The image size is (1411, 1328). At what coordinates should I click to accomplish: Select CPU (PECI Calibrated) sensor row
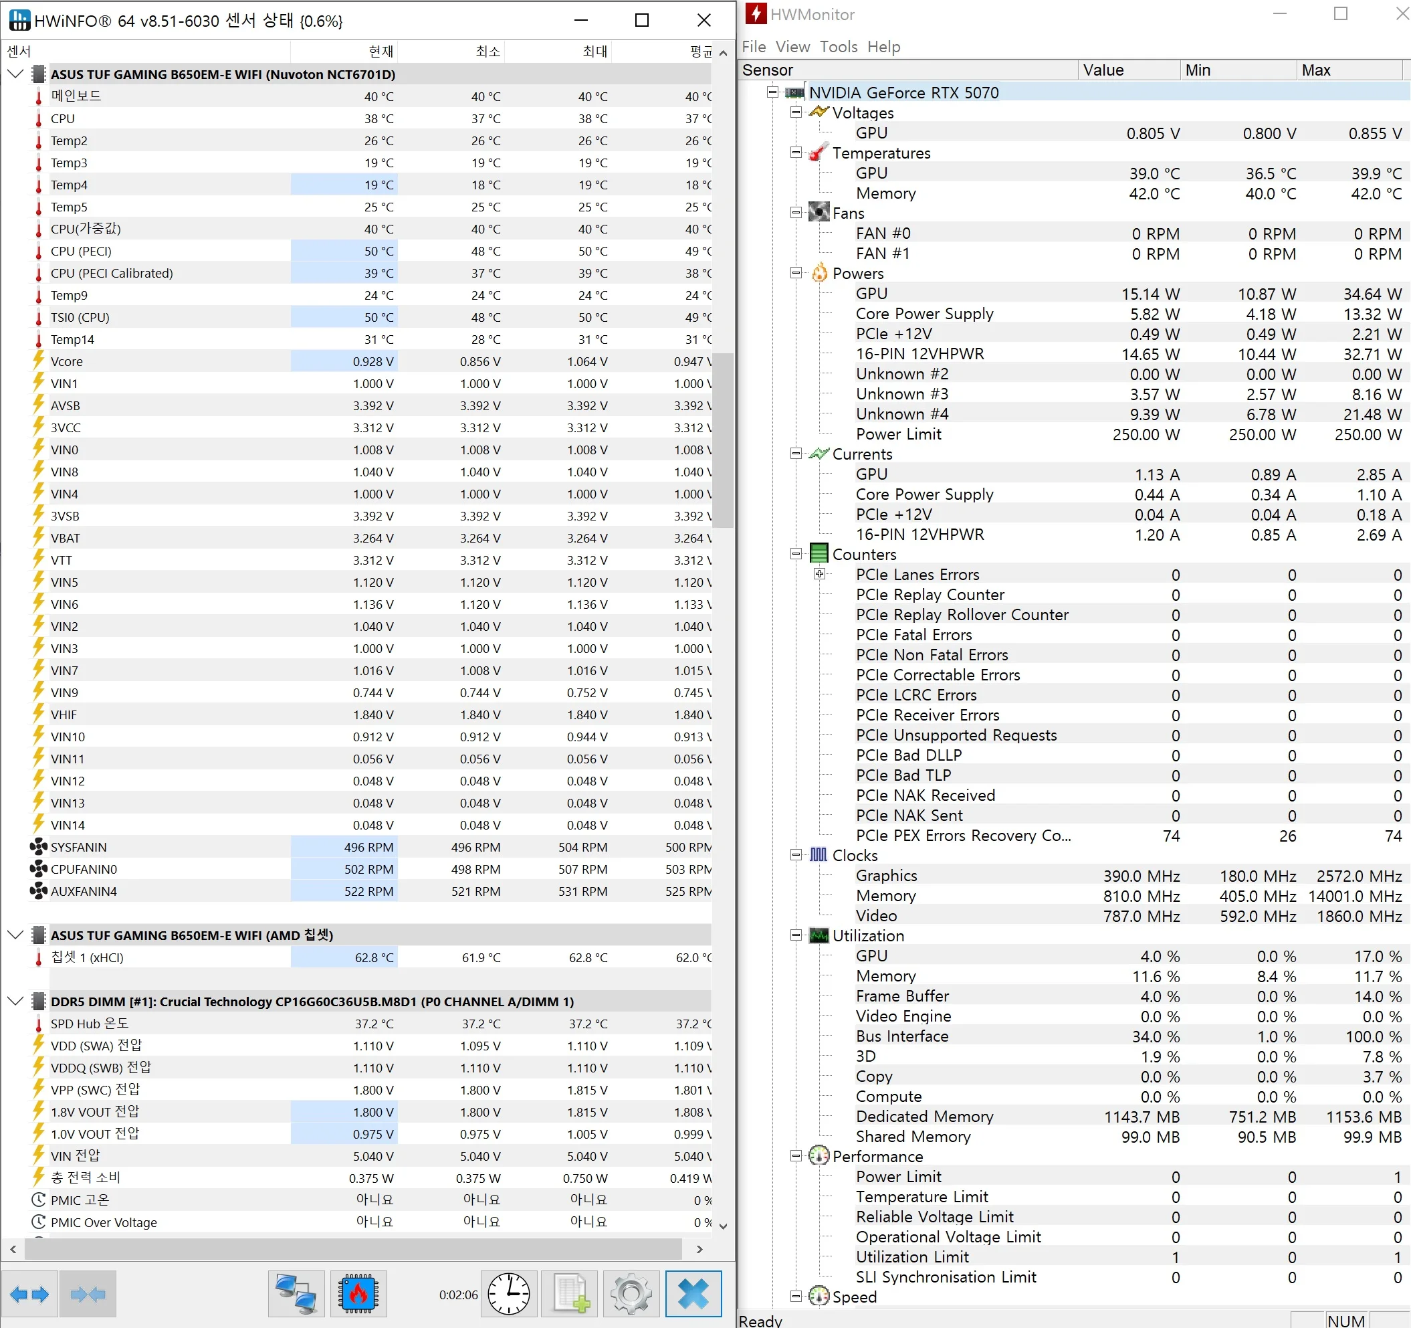click(x=370, y=273)
